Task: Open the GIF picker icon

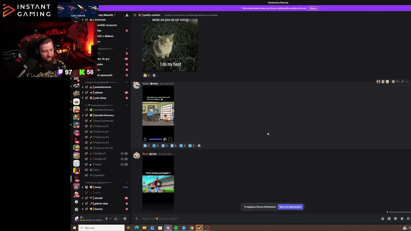Action: point(389,218)
